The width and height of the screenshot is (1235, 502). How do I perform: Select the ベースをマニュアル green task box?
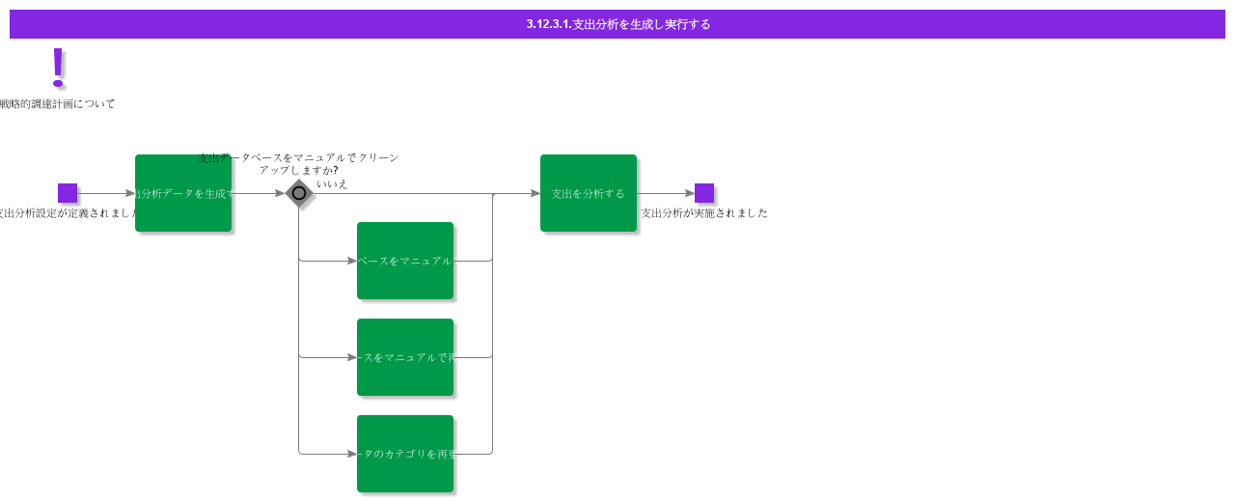coord(405,261)
